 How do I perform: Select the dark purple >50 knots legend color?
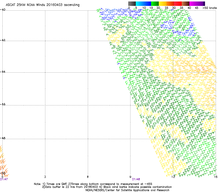point(204,4)
